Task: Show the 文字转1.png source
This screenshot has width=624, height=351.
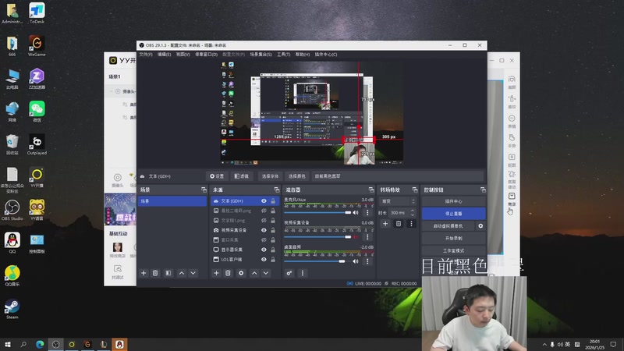Action: coord(264,221)
